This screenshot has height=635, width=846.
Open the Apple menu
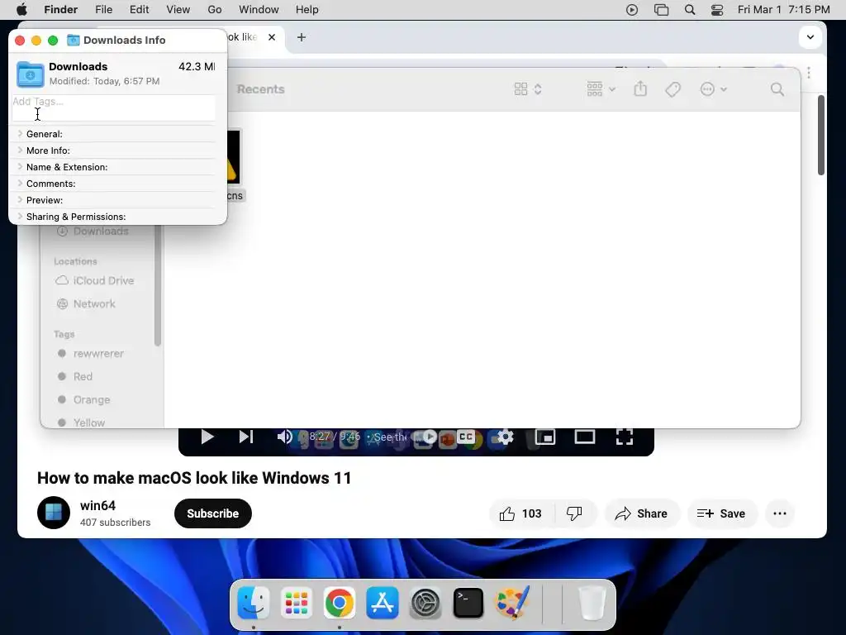click(x=21, y=10)
